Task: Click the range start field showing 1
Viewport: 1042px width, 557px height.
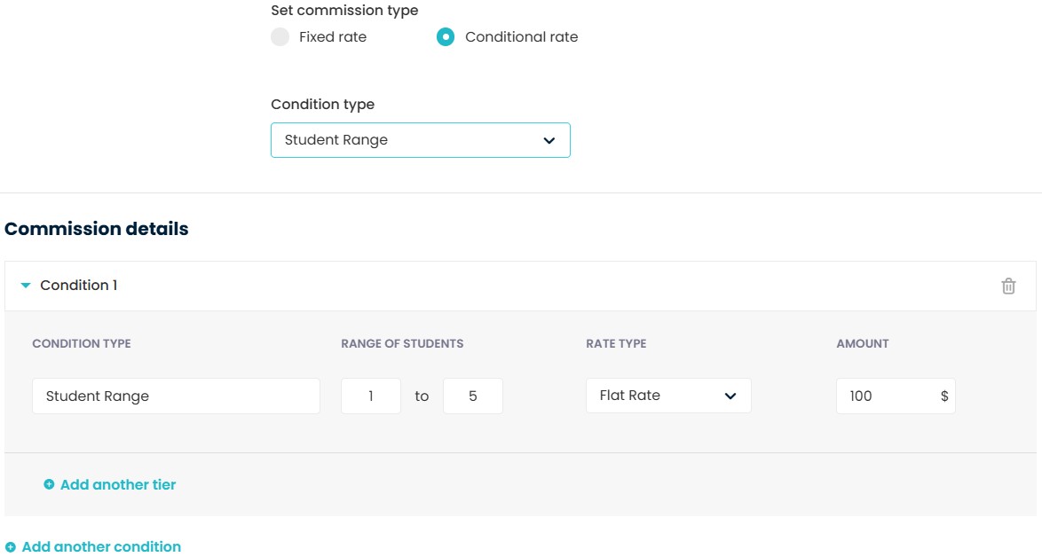Action: 371,396
